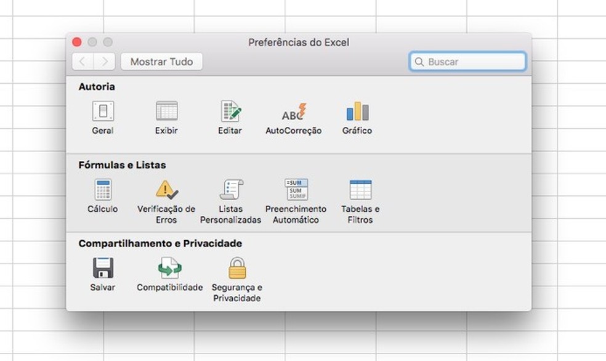
Task: Click the magnifier icon in Buscar field
Action: pos(419,62)
